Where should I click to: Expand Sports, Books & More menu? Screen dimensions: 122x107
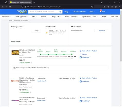pos(90,17)
